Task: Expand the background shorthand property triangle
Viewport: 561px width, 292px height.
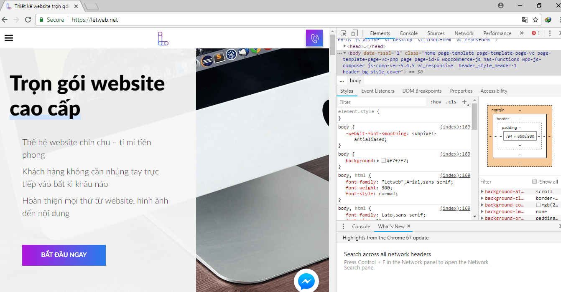Action: pos(378,161)
